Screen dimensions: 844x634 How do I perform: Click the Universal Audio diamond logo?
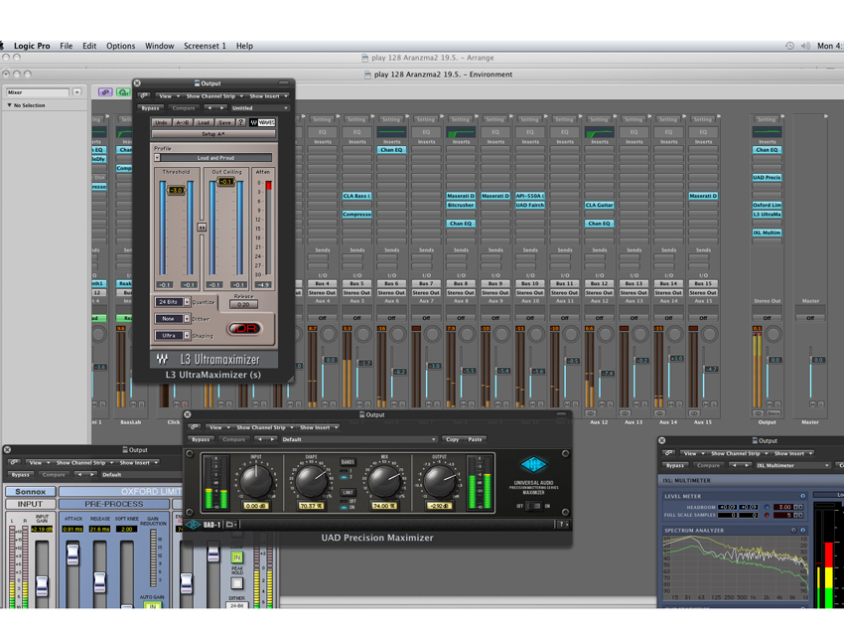[x=533, y=465]
